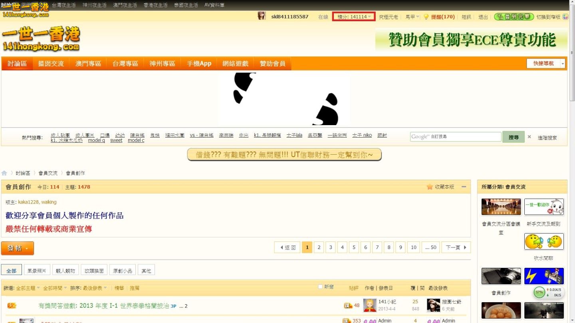Click the user avatar beside skl8411185587

click(x=262, y=16)
